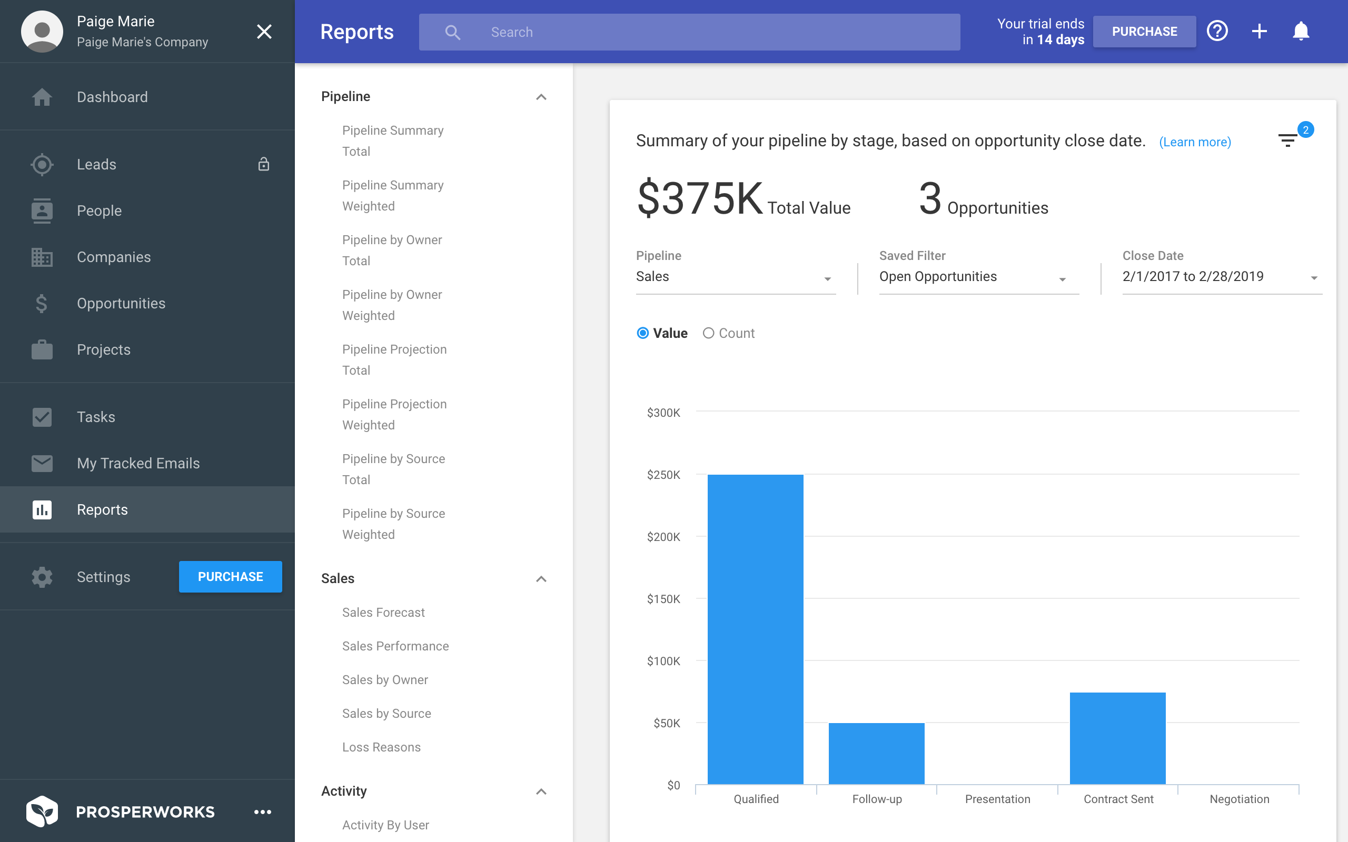The image size is (1348, 842).
Task: Open Sales Forecast report
Action: (383, 613)
